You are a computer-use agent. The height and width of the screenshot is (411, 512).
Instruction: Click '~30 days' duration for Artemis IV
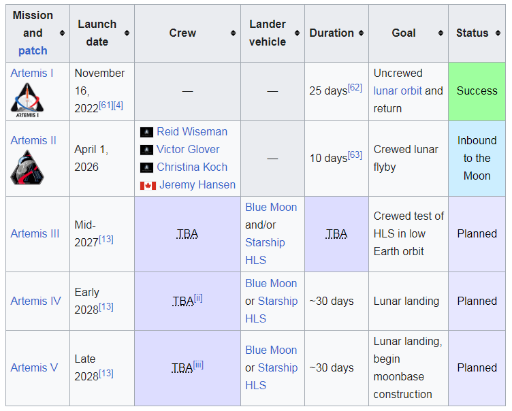click(332, 301)
